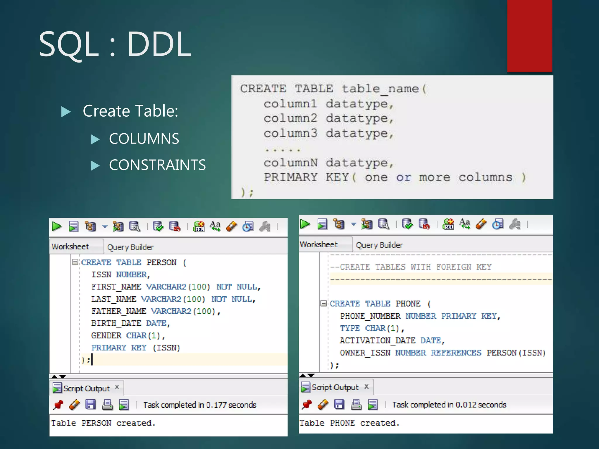Image resolution: width=599 pixels, height=449 pixels.
Task: Print the PERSON script output
Action: coord(107,405)
